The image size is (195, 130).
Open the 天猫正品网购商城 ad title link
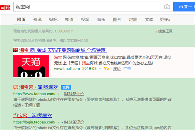tap(63, 50)
